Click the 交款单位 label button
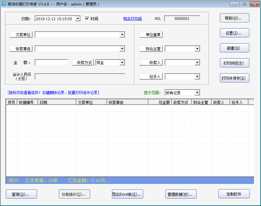 (21, 35)
